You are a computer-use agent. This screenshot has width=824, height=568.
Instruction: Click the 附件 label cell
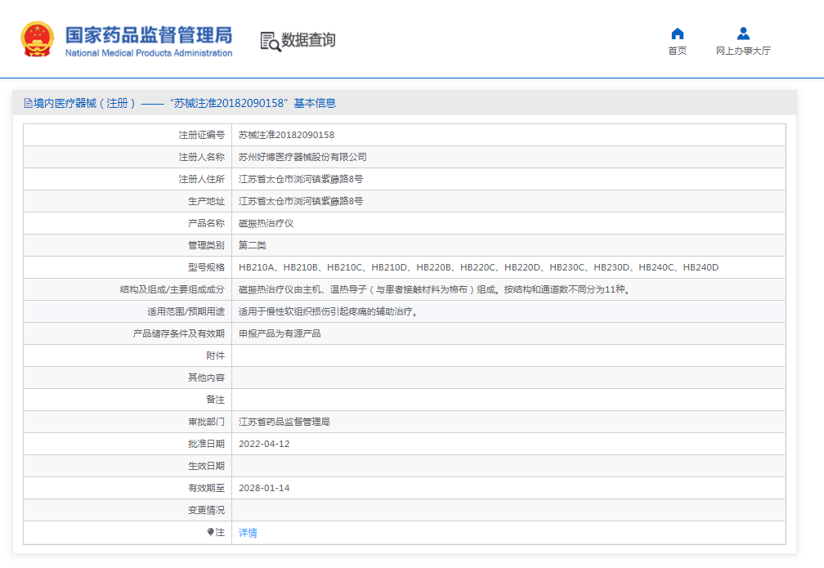(x=128, y=356)
